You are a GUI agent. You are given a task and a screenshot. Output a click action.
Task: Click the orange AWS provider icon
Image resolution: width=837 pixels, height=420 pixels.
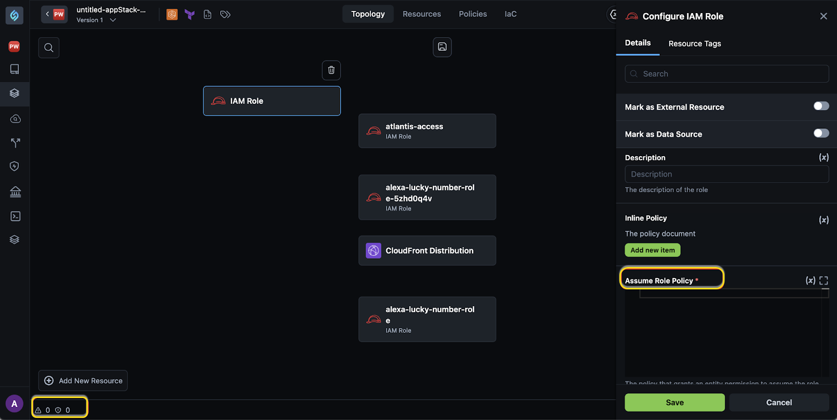(172, 15)
